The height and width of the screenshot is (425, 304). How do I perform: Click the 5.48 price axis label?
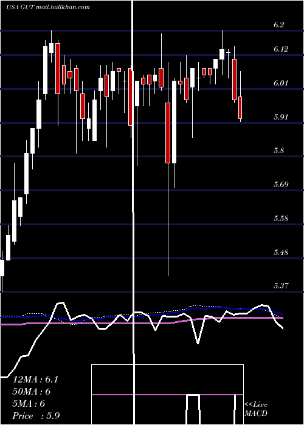tap(281, 253)
